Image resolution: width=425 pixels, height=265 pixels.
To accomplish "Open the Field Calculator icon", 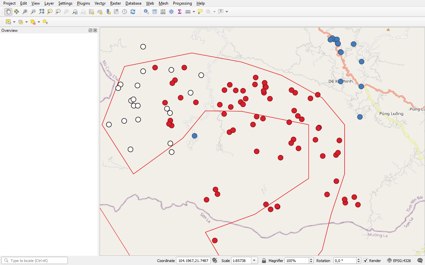I will pyautogui.click(x=163, y=12).
